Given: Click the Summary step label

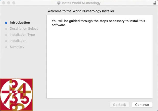Looking at the screenshot, I should pos(17,47).
